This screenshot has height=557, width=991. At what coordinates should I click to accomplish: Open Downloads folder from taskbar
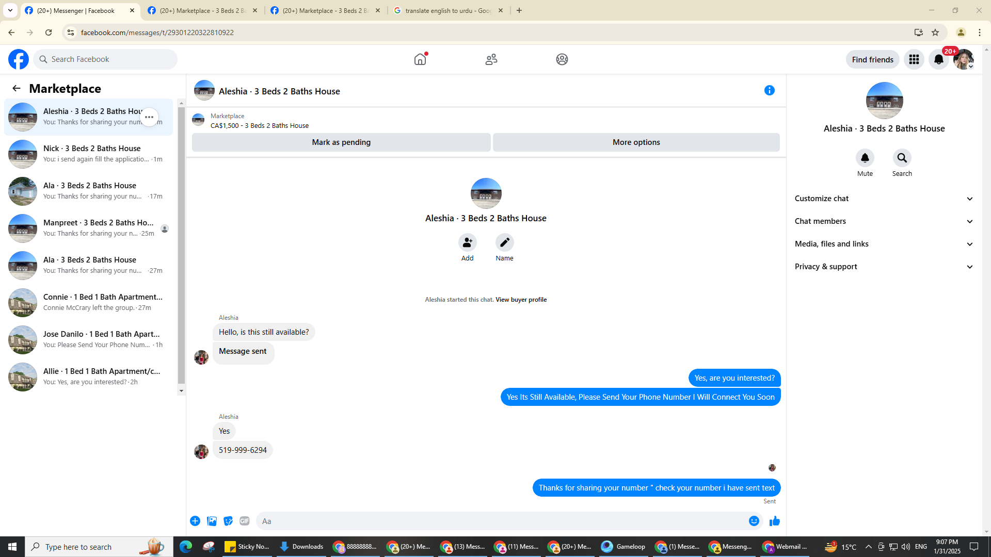coord(301,547)
